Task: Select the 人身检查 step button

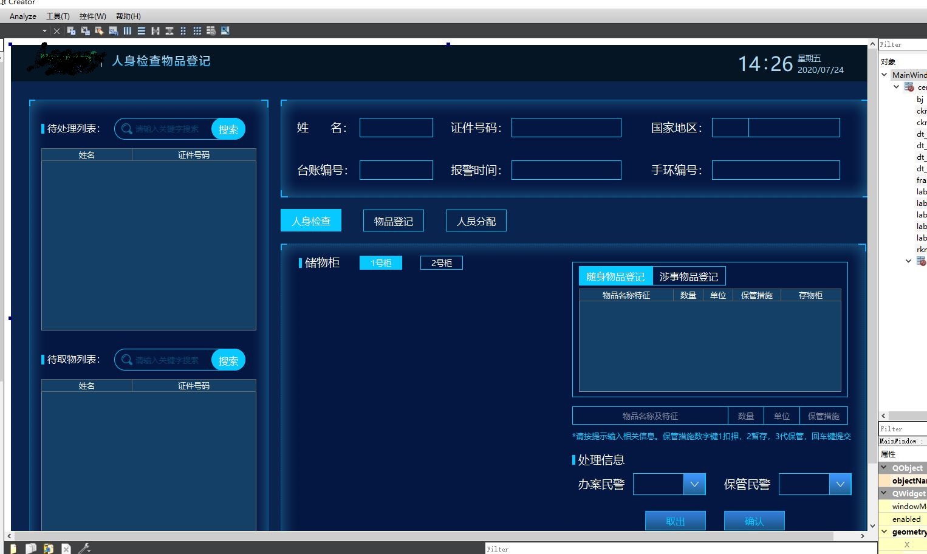Action: [x=311, y=221]
